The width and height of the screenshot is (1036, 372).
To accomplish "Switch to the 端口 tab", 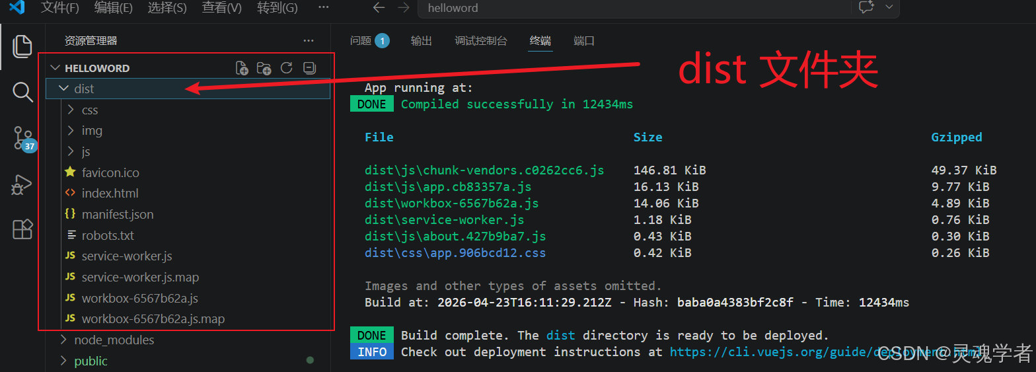I will coord(584,41).
